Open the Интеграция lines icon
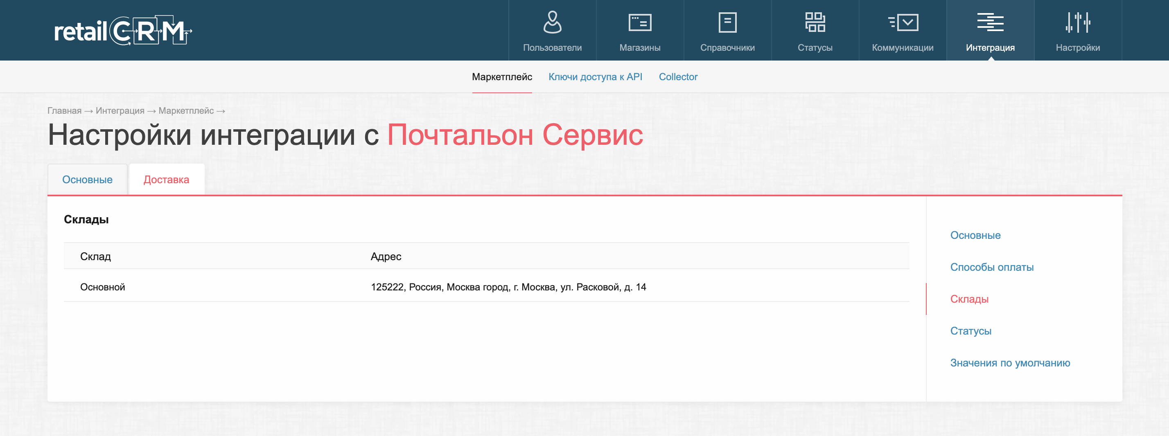The width and height of the screenshot is (1169, 436). [990, 22]
